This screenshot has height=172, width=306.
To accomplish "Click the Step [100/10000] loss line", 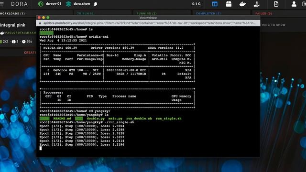I will (82, 126).
